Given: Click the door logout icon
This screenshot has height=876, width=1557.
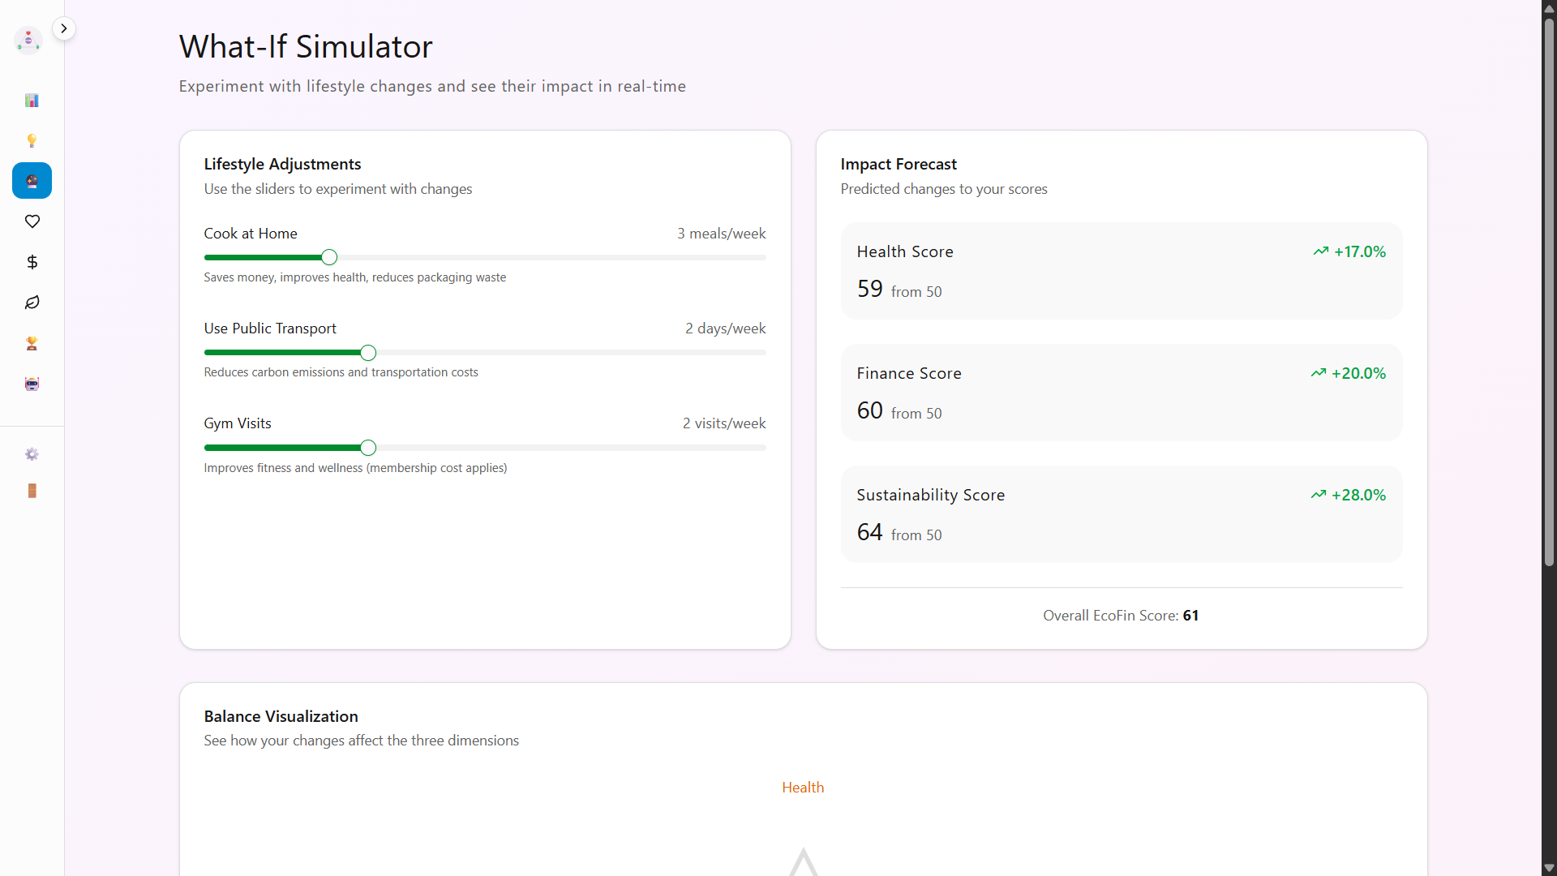Looking at the screenshot, I should click(x=32, y=491).
